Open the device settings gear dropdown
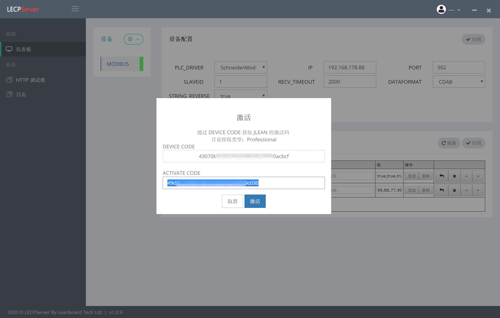 pos(133,39)
